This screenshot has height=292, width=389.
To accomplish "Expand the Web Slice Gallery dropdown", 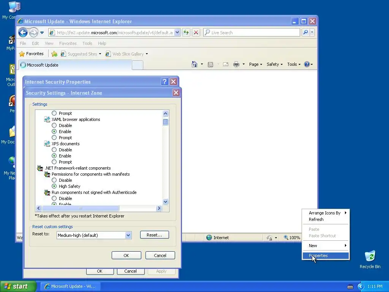I will click(147, 54).
